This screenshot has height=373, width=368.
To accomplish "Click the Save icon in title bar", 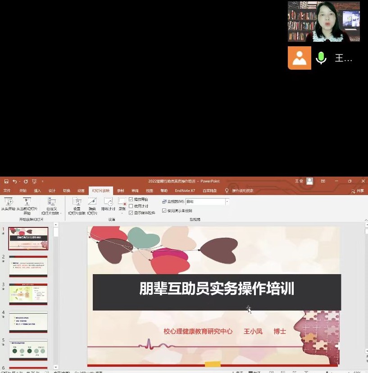I will pyautogui.click(x=6, y=181).
